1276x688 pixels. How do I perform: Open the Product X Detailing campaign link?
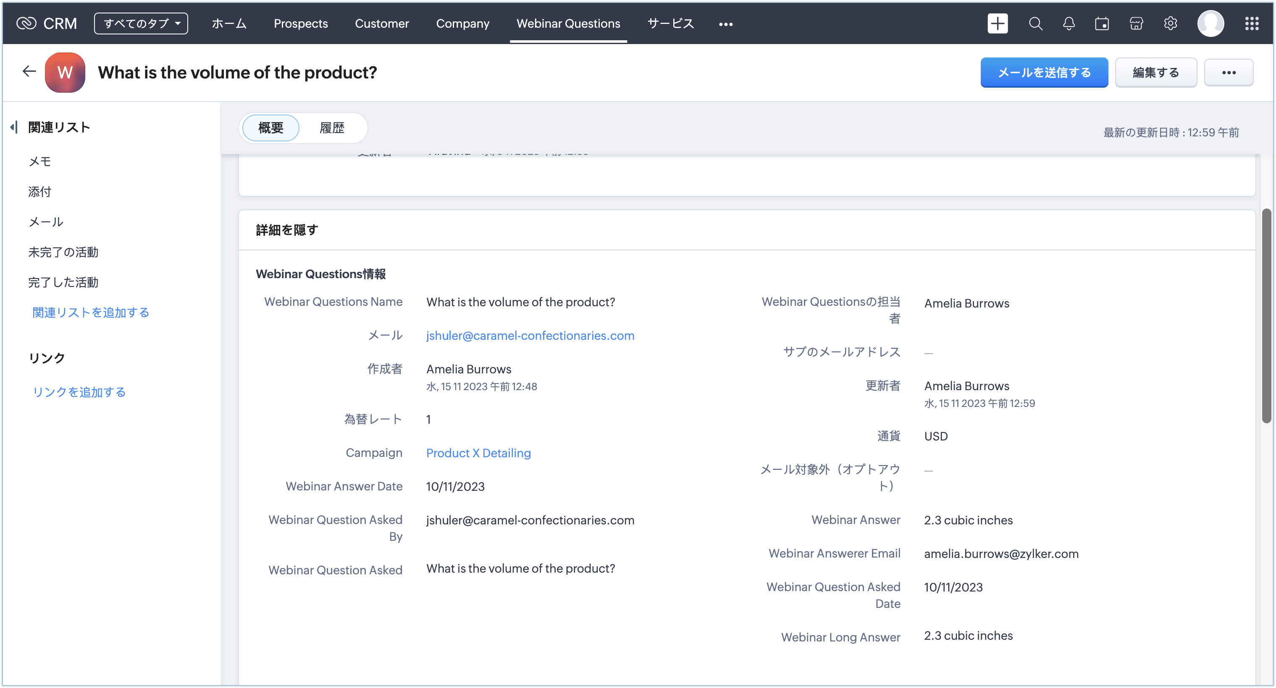click(478, 453)
